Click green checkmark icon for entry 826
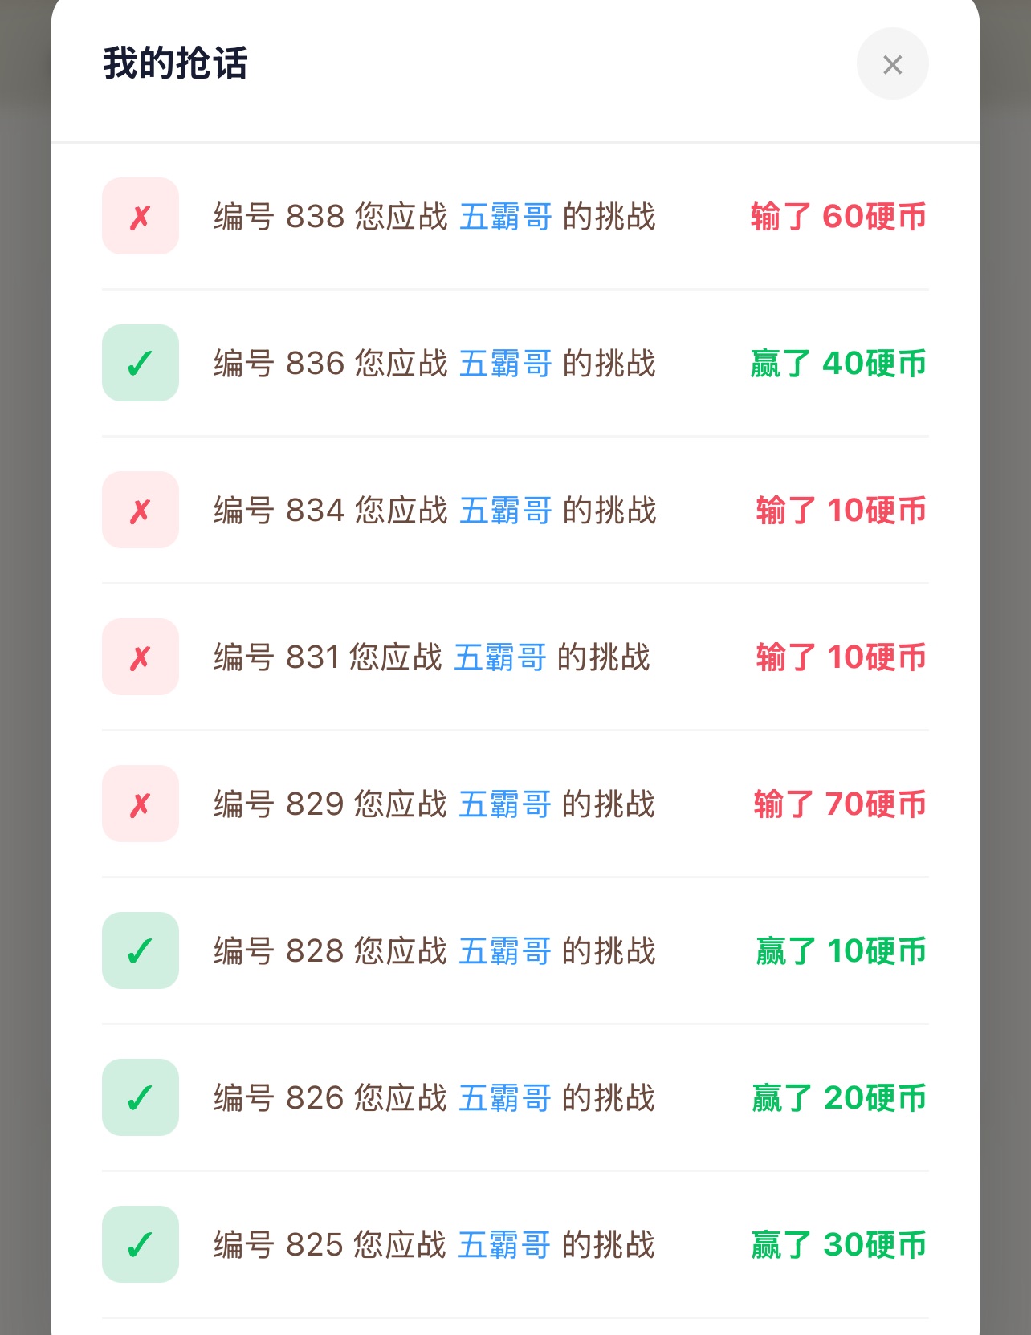Image resolution: width=1031 pixels, height=1335 pixels. coord(141,1097)
